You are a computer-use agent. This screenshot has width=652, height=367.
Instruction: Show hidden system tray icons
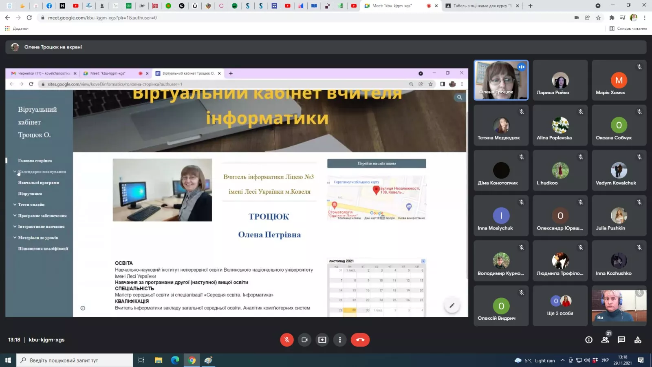click(562, 360)
